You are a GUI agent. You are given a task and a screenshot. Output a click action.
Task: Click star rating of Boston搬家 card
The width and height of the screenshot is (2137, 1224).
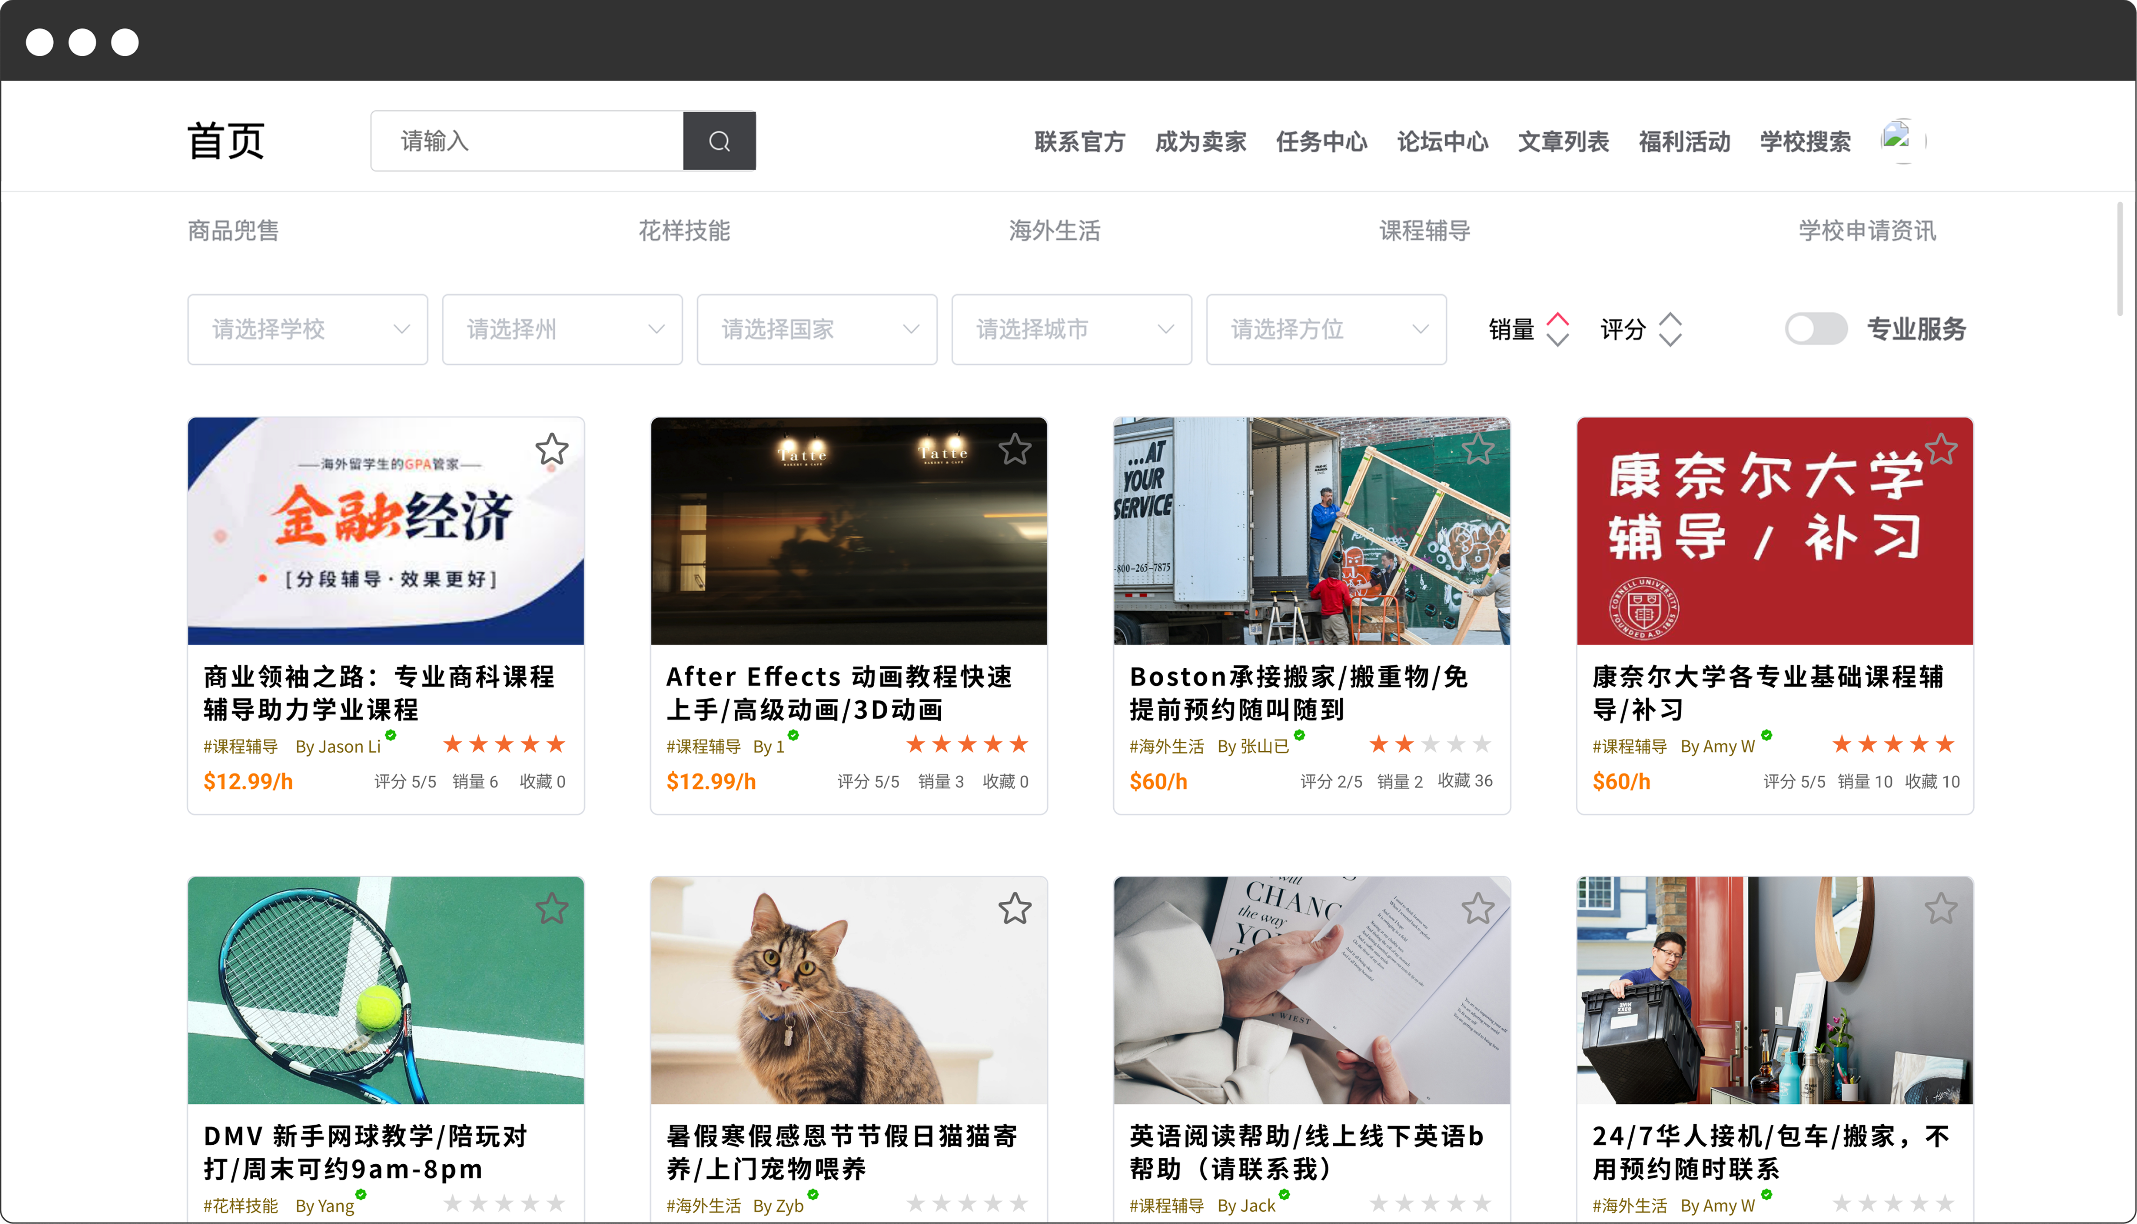[1429, 744]
